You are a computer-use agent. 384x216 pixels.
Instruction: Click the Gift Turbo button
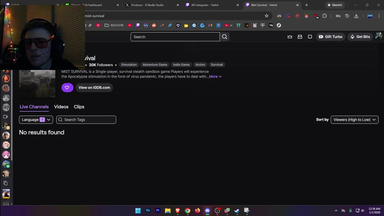tap(330, 37)
